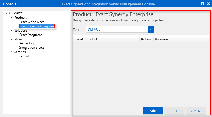Collapse the Settings tree group
The width and height of the screenshot is (212, 117).
[x=12, y=52]
